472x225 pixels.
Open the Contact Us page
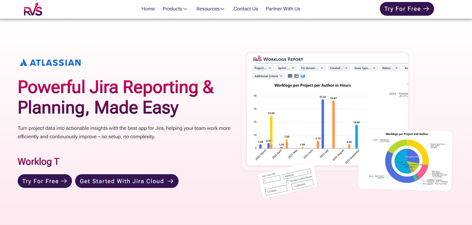246,9
